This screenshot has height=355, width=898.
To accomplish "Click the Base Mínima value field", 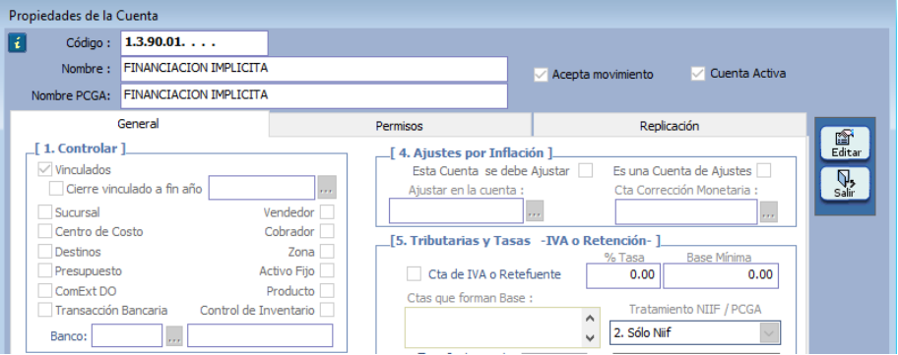I will 721,275.
